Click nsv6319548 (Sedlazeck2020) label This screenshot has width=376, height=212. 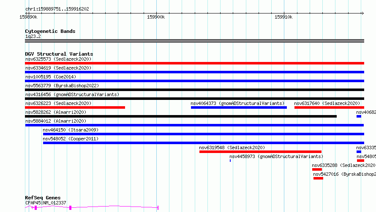[232, 148]
